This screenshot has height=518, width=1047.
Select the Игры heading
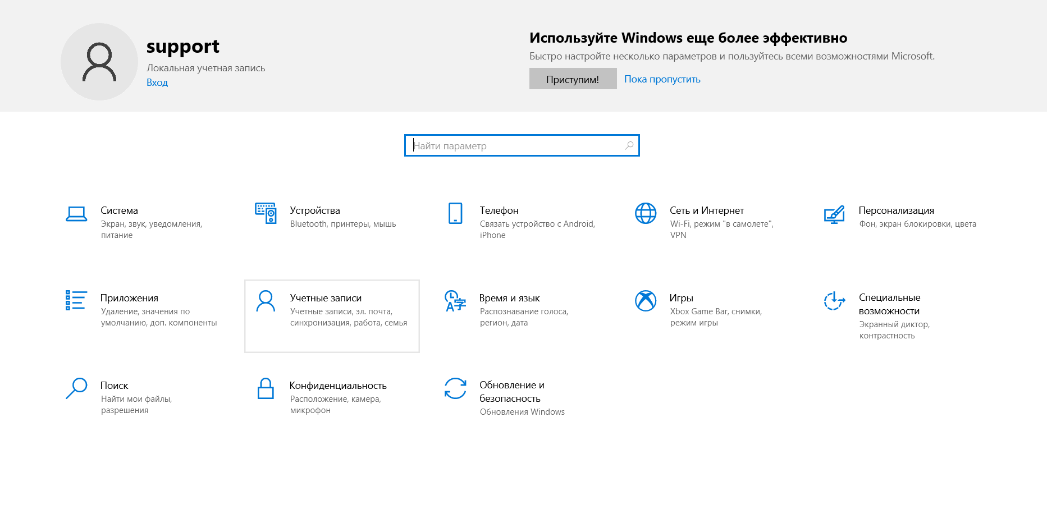(682, 298)
